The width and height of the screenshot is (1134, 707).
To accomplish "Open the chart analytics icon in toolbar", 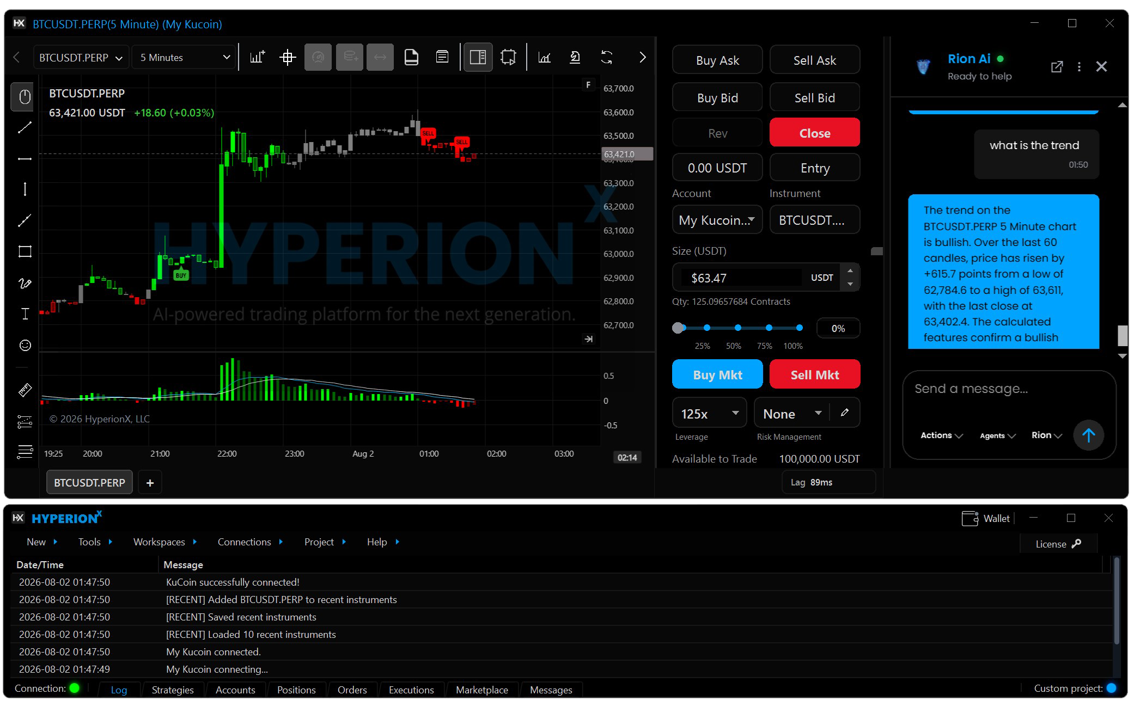I will point(544,57).
